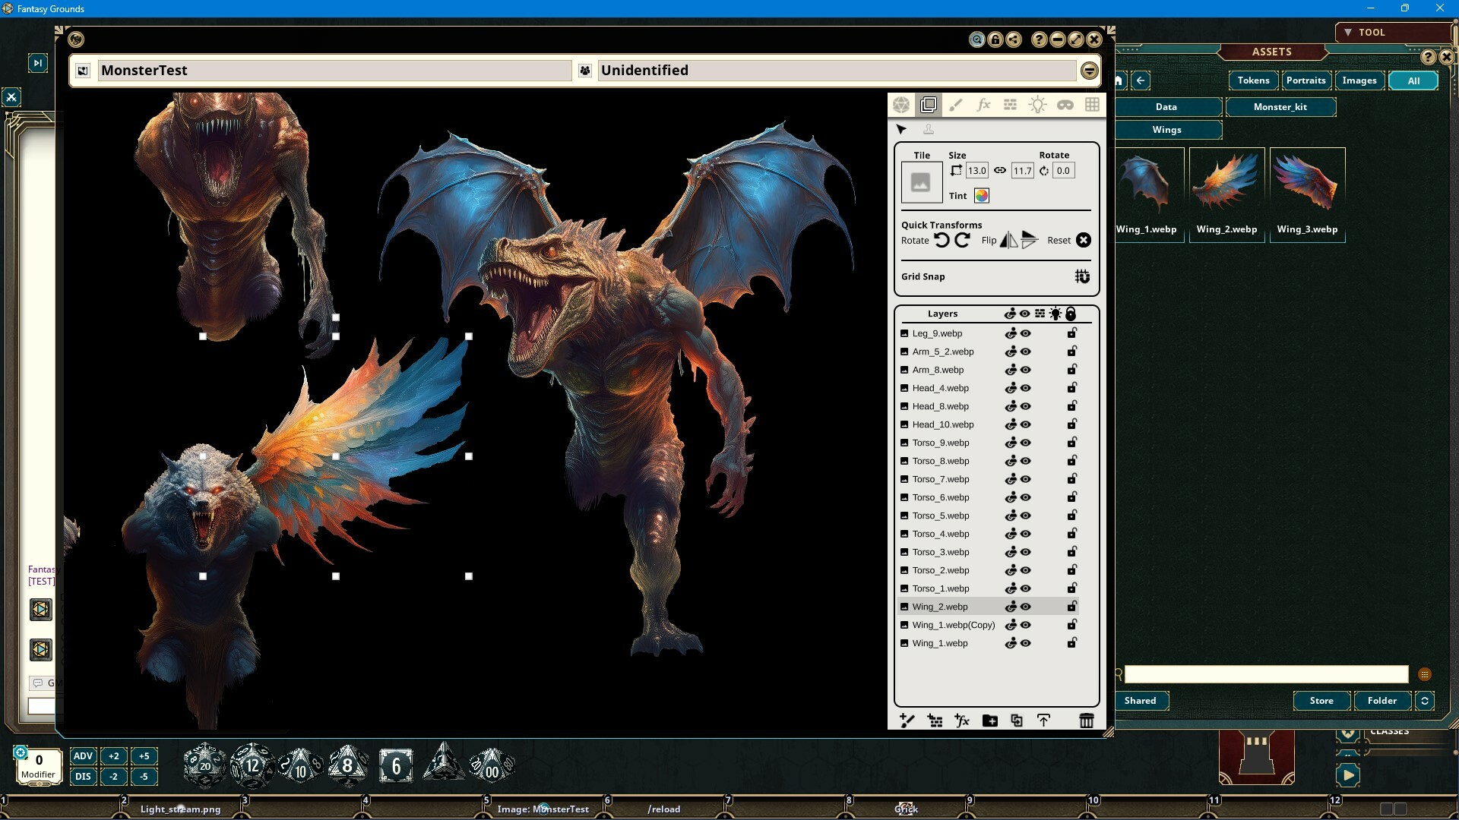Open the fx effects panel
Viewport: 1459px width, 820px height.
pyautogui.click(x=983, y=105)
